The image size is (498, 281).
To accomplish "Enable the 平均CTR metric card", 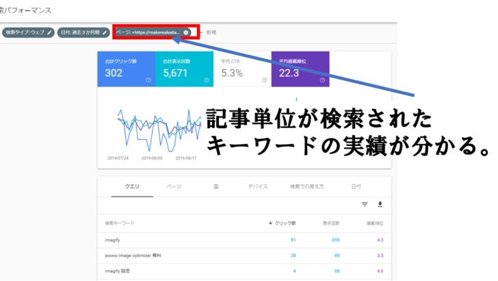I will (x=241, y=69).
